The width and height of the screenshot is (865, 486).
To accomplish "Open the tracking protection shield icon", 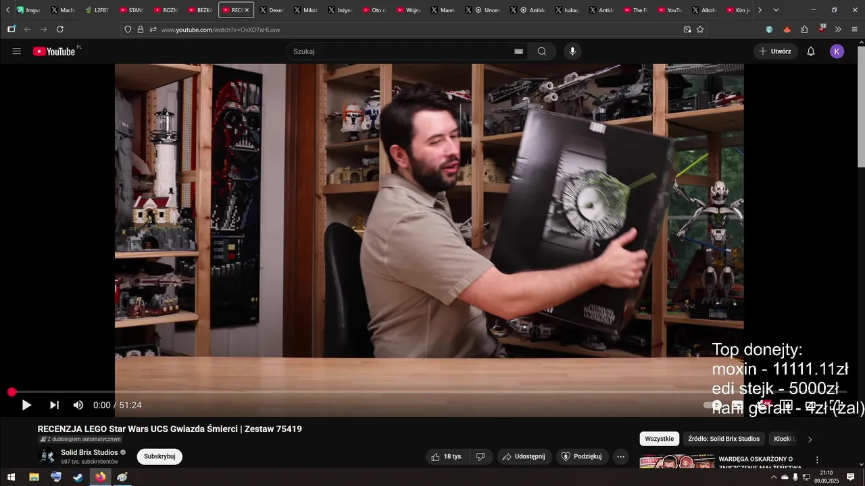I will coord(128,29).
